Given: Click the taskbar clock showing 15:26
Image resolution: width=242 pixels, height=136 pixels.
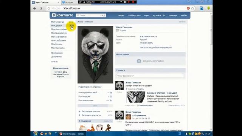Looking at the screenshot, I should pos(208,134).
